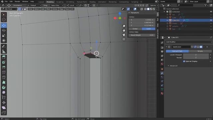Toggle X-ray view button
Screen dimensions: 213x120
tap(141, 9)
